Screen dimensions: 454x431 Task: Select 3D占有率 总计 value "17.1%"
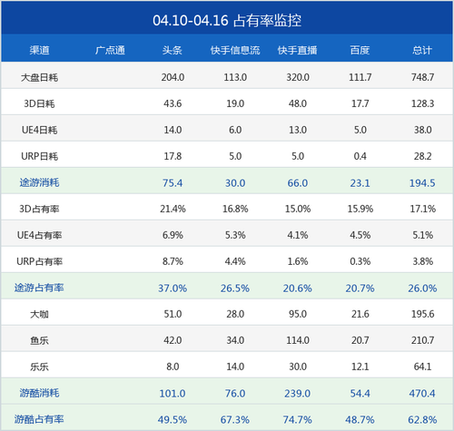coord(422,209)
